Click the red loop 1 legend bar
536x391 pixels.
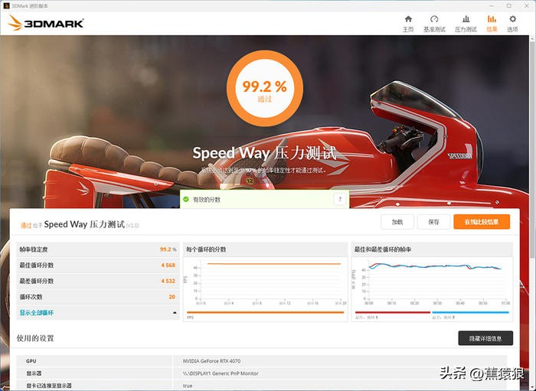(392, 312)
